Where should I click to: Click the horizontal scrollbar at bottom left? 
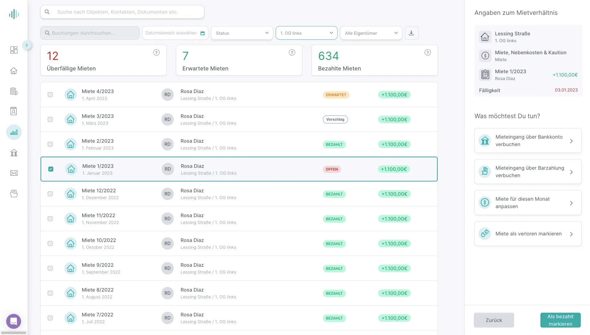point(14,333)
